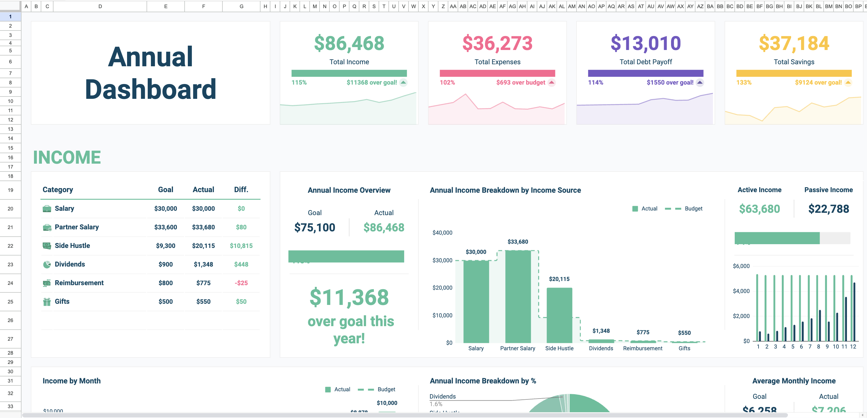867x418 pixels.
Task: Click the Total Debt Payoff progress bar
Action: pyautogui.click(x=645, y=73)
